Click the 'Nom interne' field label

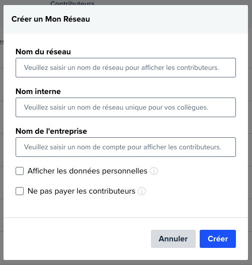(x=38, y=92)
